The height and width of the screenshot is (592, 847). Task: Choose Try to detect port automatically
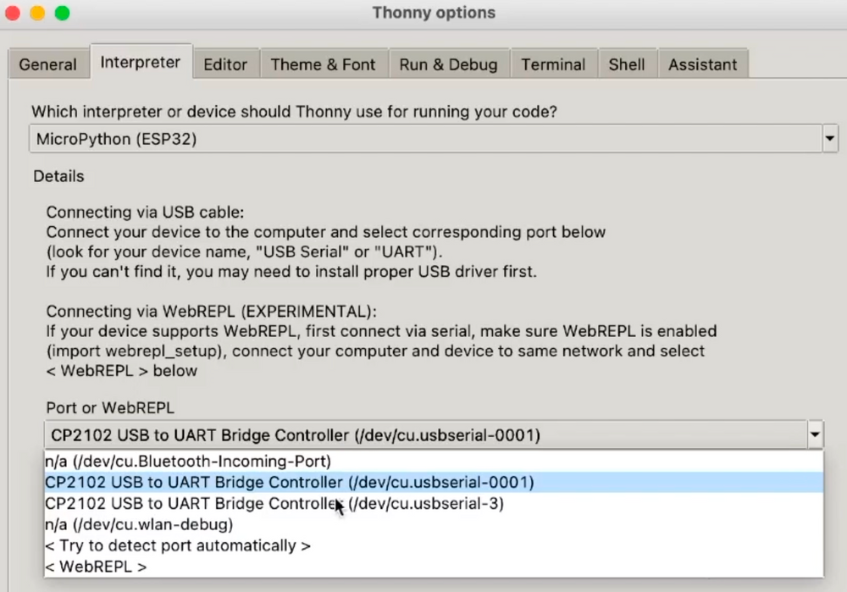178,545
